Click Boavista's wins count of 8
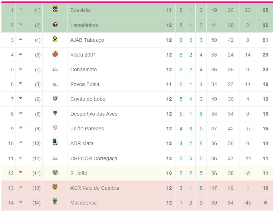273x211 pixels. click(x=181, y=10)
